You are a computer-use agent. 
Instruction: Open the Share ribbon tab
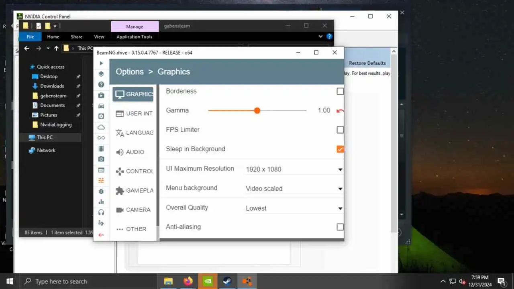click(x=77, y=37)
